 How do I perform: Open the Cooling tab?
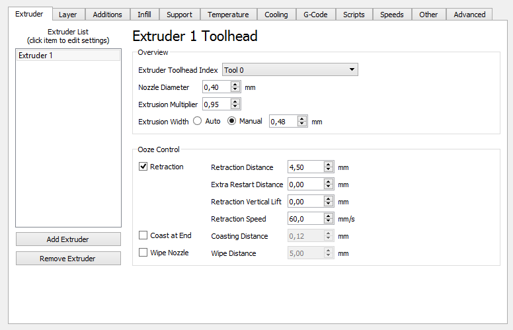pyautogui.click(x=276, y=15)
